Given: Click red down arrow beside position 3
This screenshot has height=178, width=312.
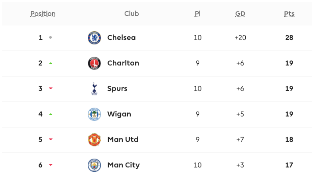Looking at the screenshot, I should tap(50, 89).
